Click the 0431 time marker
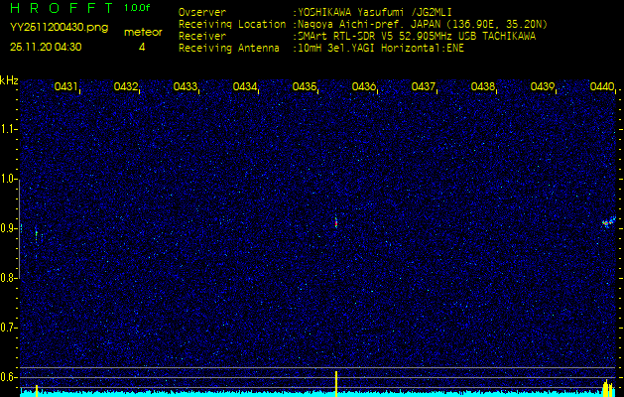 tap(66, 87)
